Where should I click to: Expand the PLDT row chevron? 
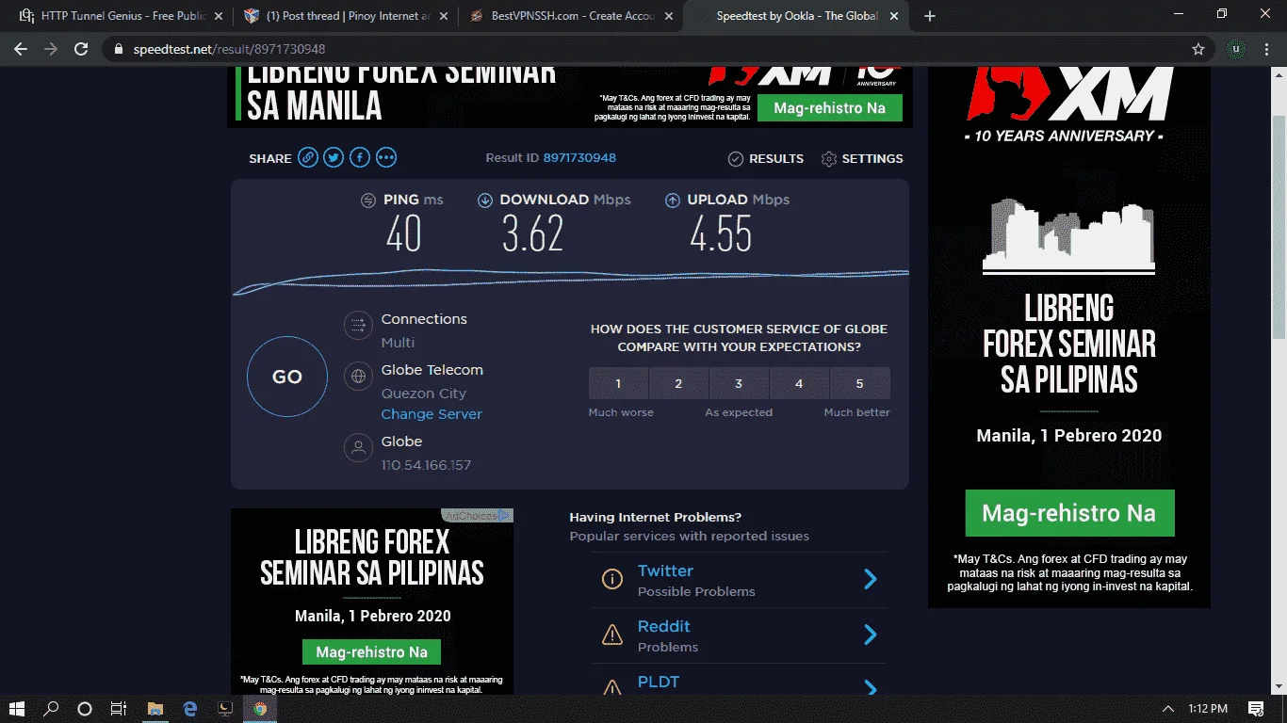point(871,688)
